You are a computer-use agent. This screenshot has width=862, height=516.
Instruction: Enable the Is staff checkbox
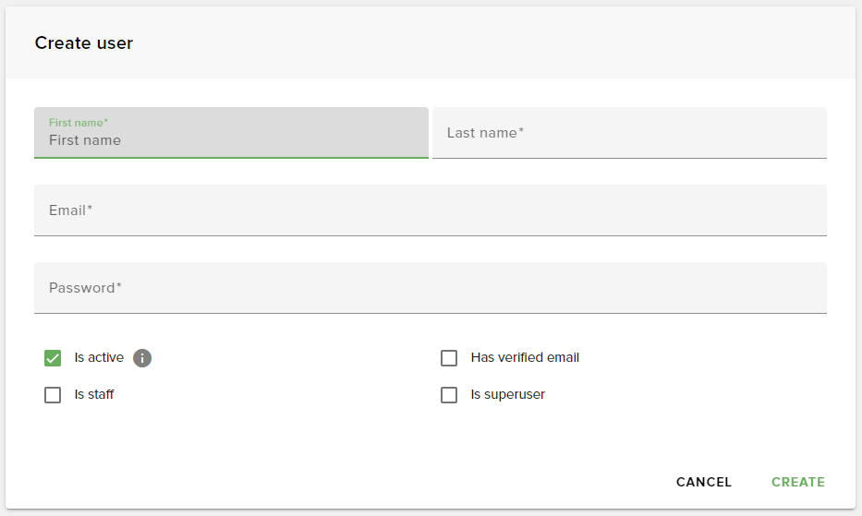[53, 395]
